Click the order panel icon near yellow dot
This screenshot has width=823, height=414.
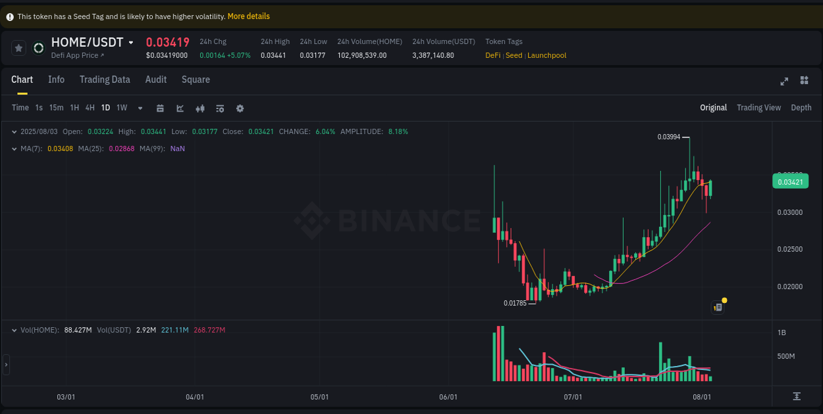pyautogui.click(x=717, y=307)
